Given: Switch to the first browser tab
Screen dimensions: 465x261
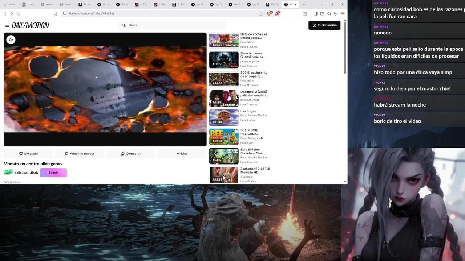Looking at the screenshot, I should tap(9, 4).
